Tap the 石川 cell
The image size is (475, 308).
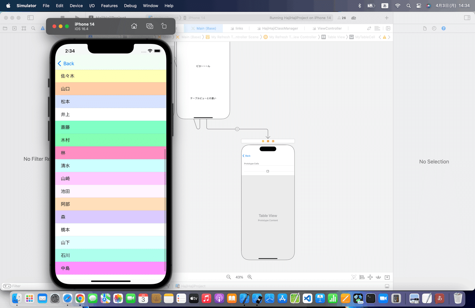coord(110,255)
